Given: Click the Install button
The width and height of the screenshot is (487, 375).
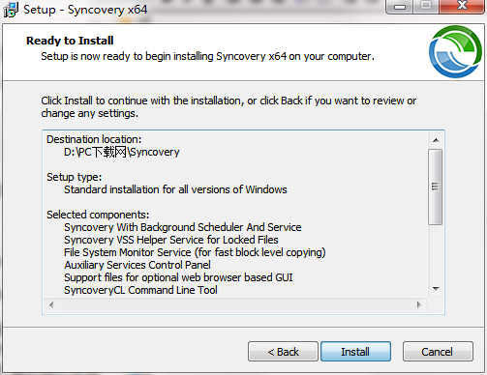Looking at the screenshot, I should [x=355, y=352].
